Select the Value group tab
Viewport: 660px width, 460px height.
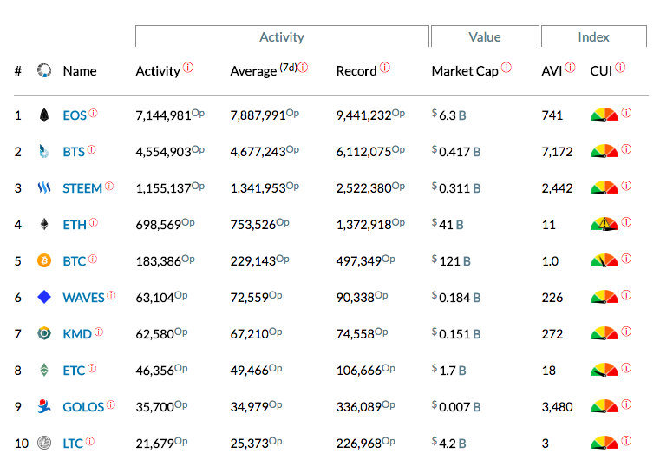coord(485,37)
